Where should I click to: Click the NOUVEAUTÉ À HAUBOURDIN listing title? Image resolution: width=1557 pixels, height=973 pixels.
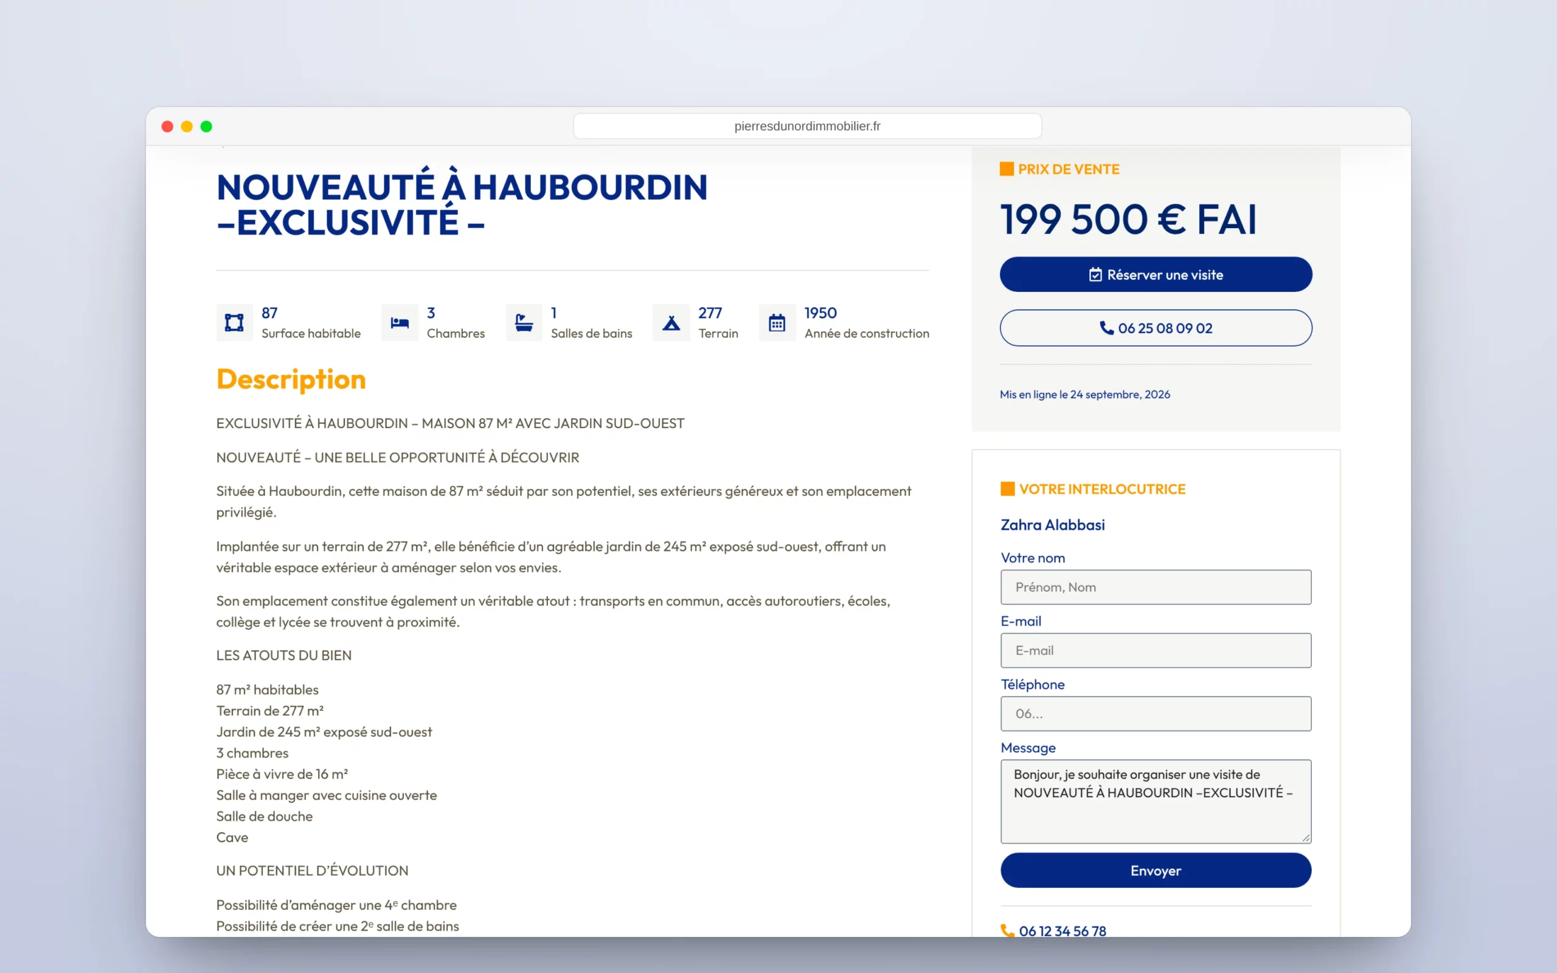pos(462,205)
